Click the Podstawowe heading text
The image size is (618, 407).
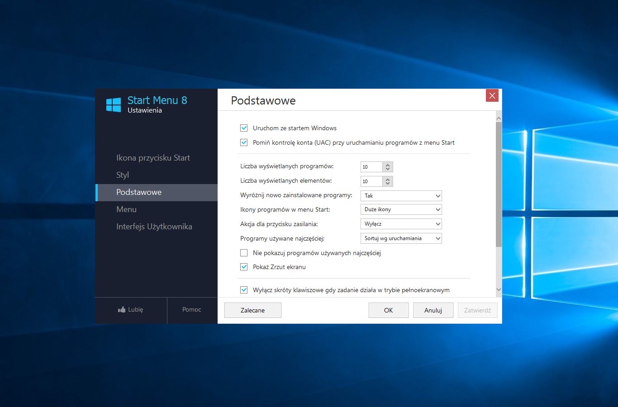click(x=263, y=101)
